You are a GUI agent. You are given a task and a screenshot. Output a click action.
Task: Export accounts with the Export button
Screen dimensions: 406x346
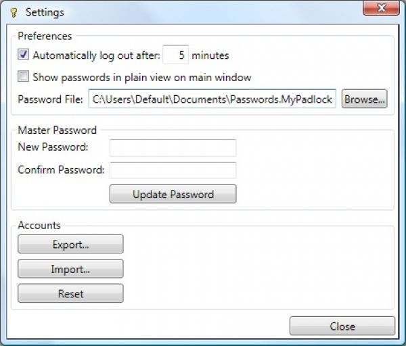(x=70, y=245)
